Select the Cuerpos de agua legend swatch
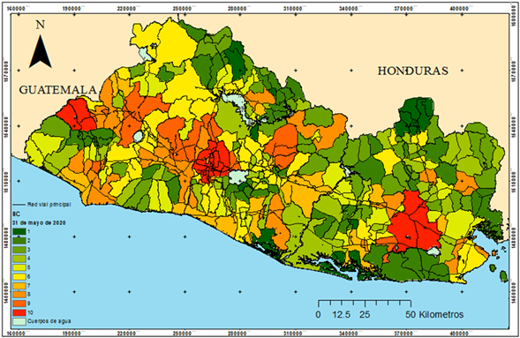The width and height of the screenshot is (520, 338). point(19,321)
